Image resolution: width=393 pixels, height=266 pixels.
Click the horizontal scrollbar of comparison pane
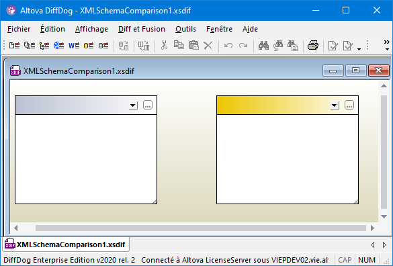pyautogui.click(x=200, y=228)
